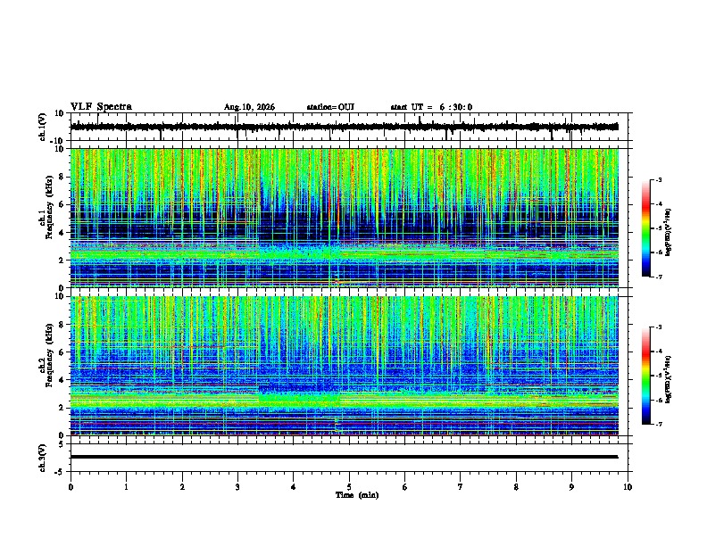Click the "6" kHz tick of ch.2 spectrogram
Image resolution: width=707 pixels, height=546 pixels.
62,352
